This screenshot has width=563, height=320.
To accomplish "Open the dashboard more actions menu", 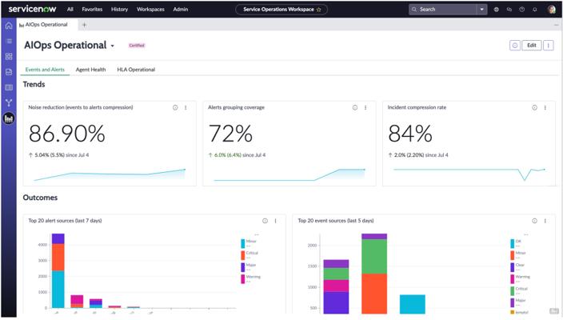I will [x=549, y=46].
